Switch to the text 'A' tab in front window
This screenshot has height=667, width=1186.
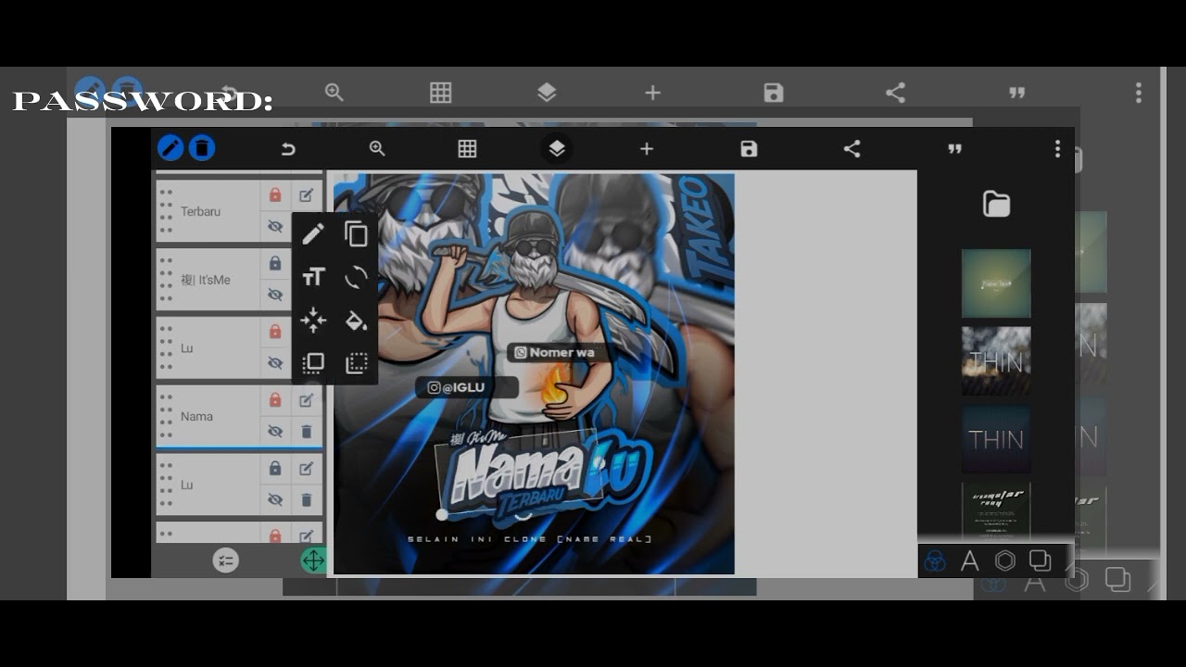(970, 560)
